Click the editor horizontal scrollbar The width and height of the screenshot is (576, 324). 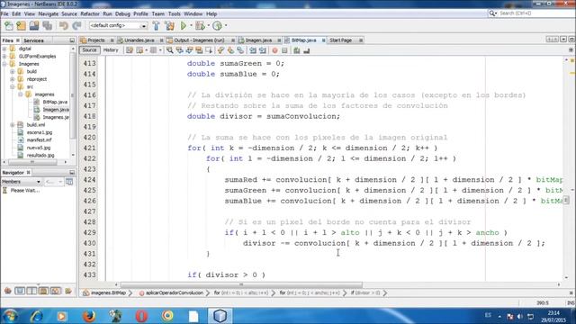(x=241, y=284)
